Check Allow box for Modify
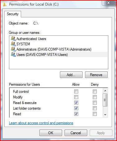Image resolution: width=117 pixels, height=141 pixels. pos(76,97)
